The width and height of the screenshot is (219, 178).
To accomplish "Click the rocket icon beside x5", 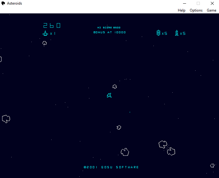I will [177, 33].
